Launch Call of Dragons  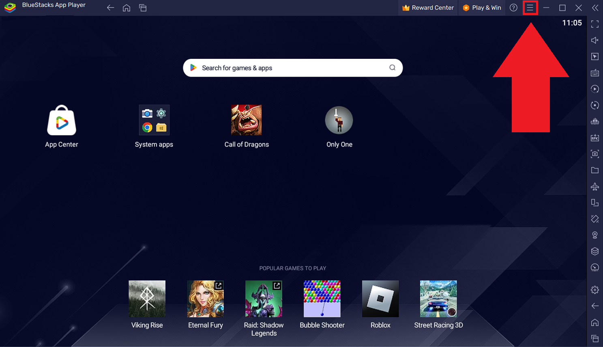click(x=247, y=126)
